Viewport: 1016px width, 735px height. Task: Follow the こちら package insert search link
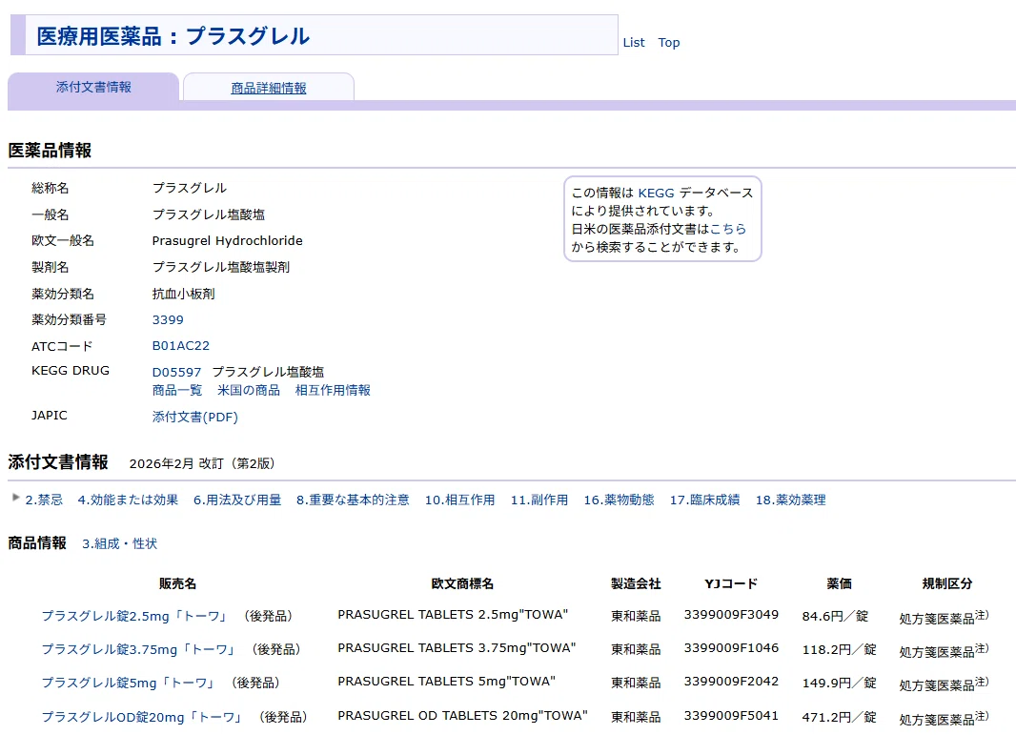pyautogui.click(x=727, y=229)
